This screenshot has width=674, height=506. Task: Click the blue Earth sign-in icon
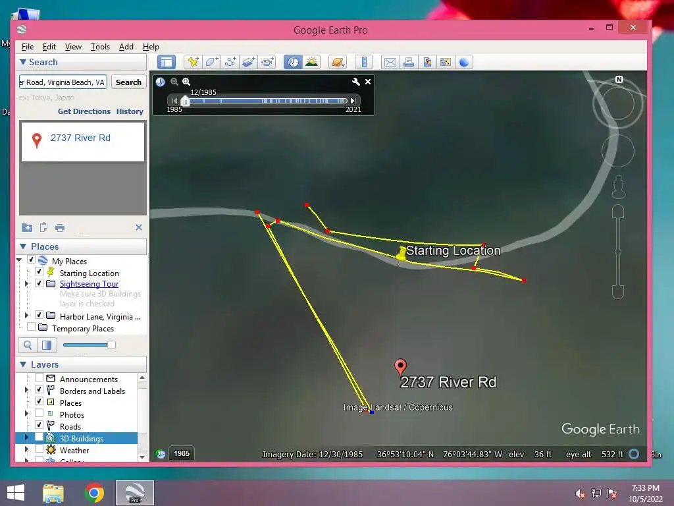pos(464,62)
